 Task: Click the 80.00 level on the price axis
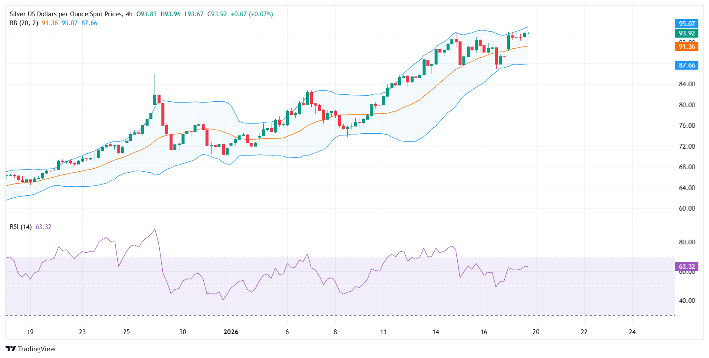coord(687,105)
